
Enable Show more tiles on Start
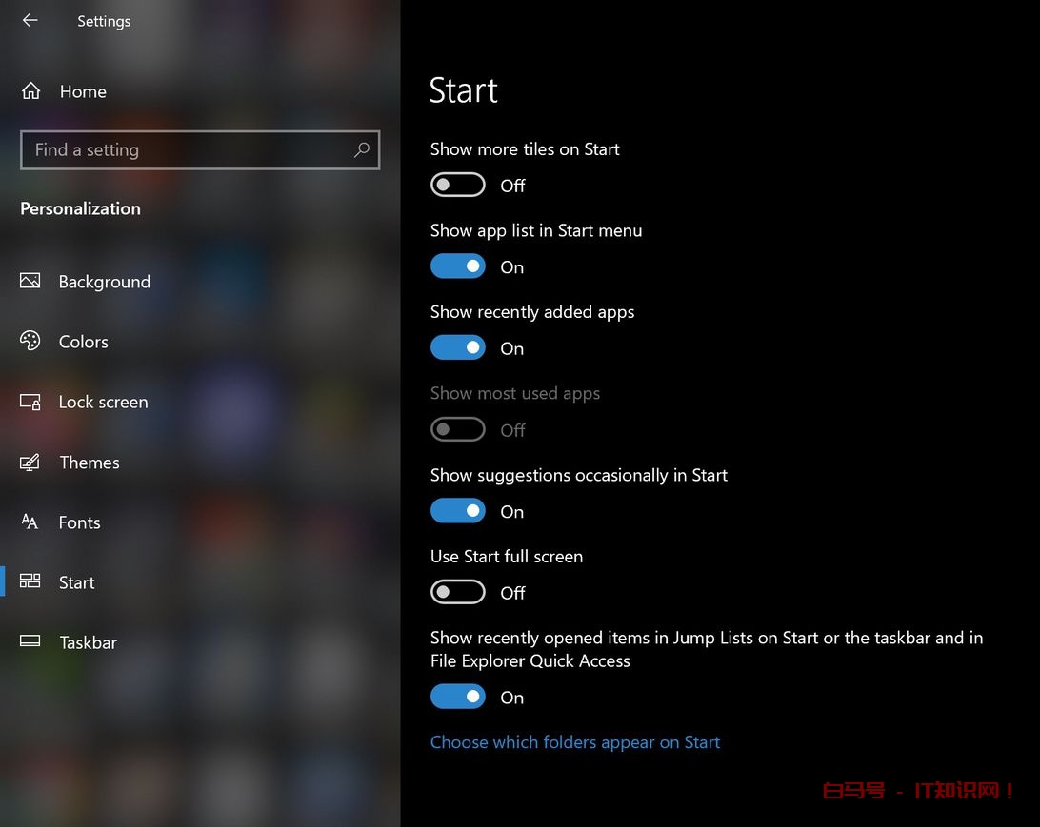458,186
